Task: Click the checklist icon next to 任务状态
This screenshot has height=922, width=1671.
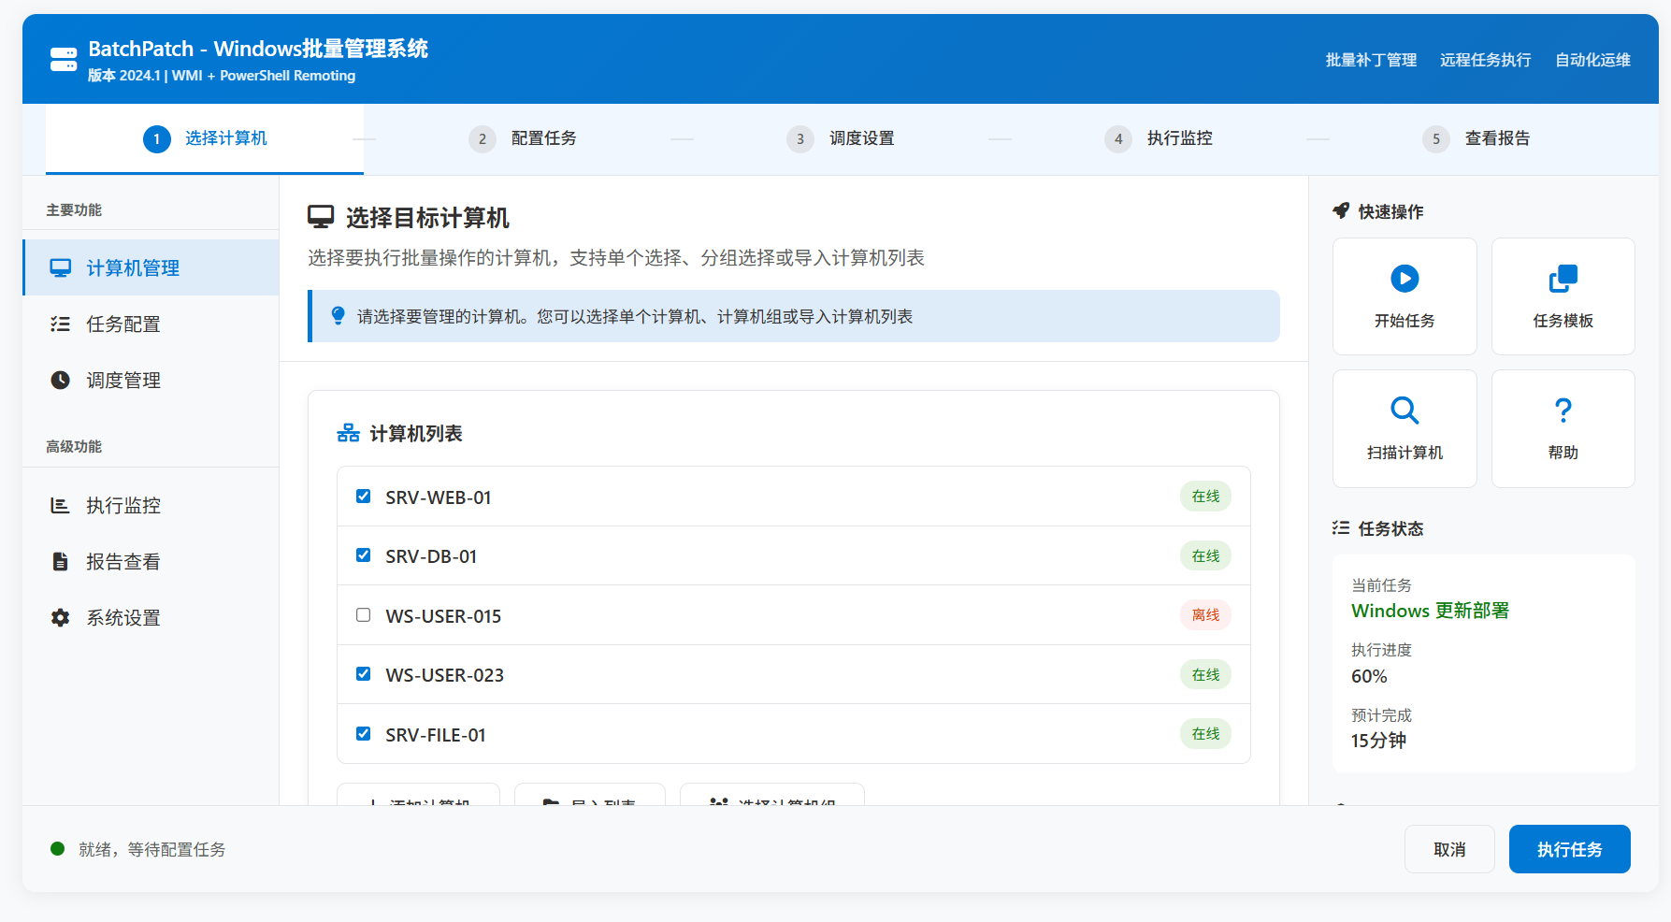Action: (1341, 528)
